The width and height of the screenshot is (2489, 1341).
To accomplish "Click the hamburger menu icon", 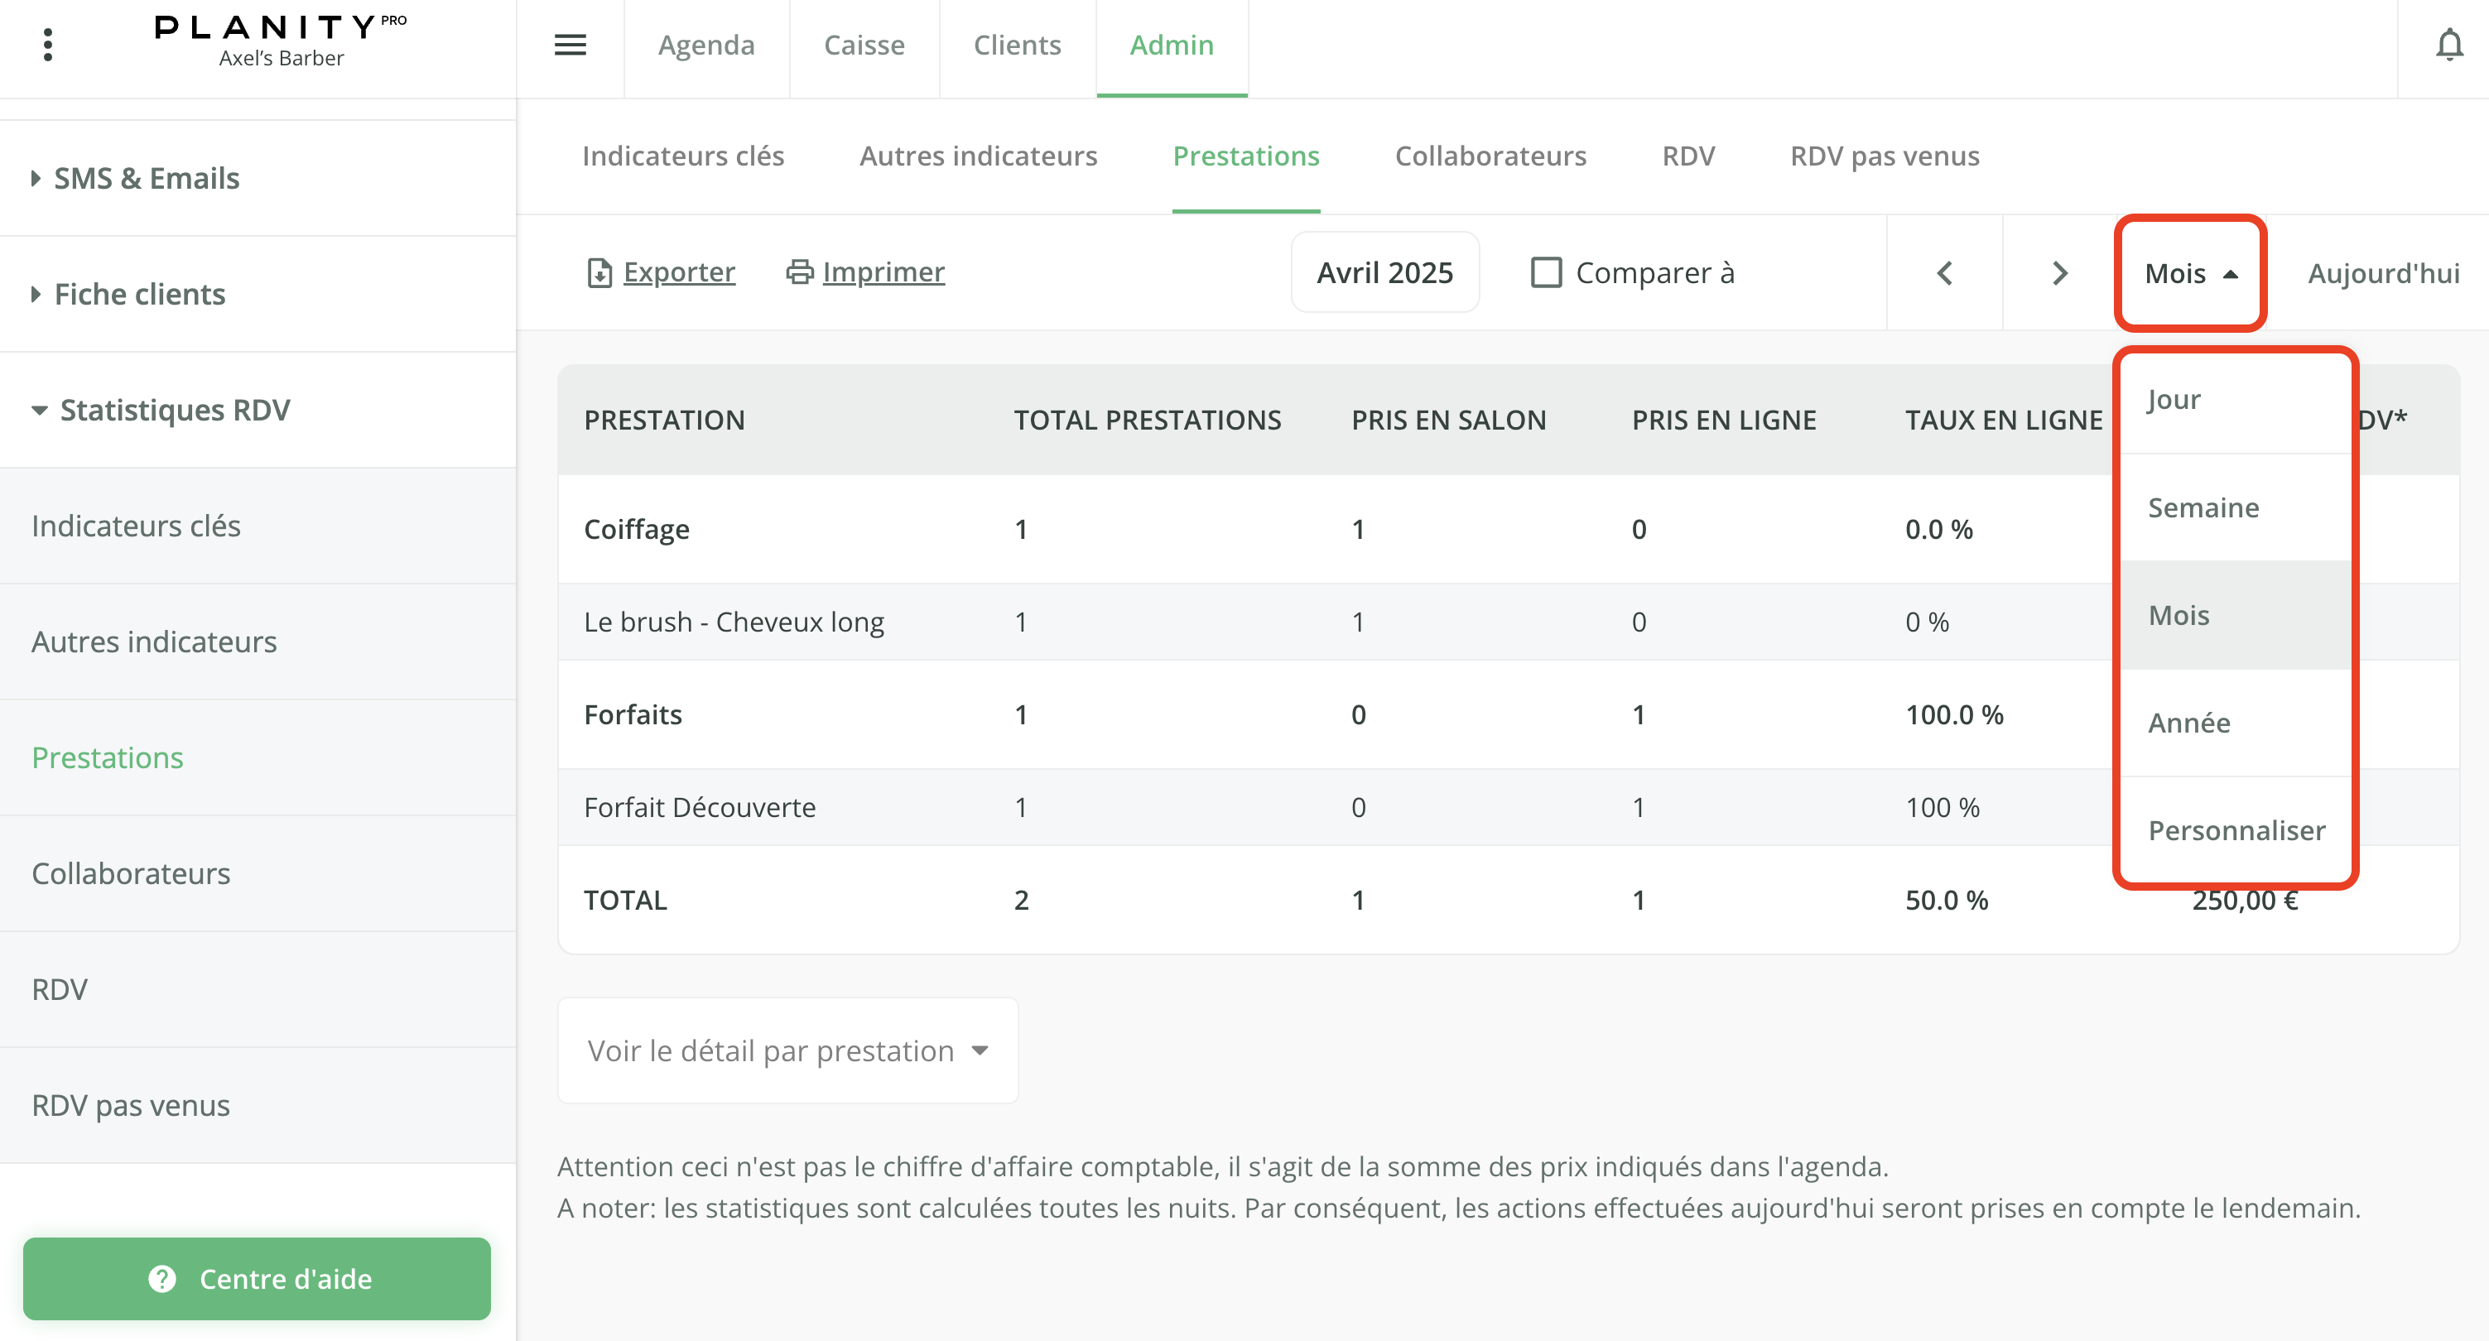I will click(x=570, y=45).
